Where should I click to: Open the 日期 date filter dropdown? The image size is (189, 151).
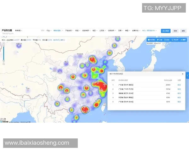(x=120, y=31)
